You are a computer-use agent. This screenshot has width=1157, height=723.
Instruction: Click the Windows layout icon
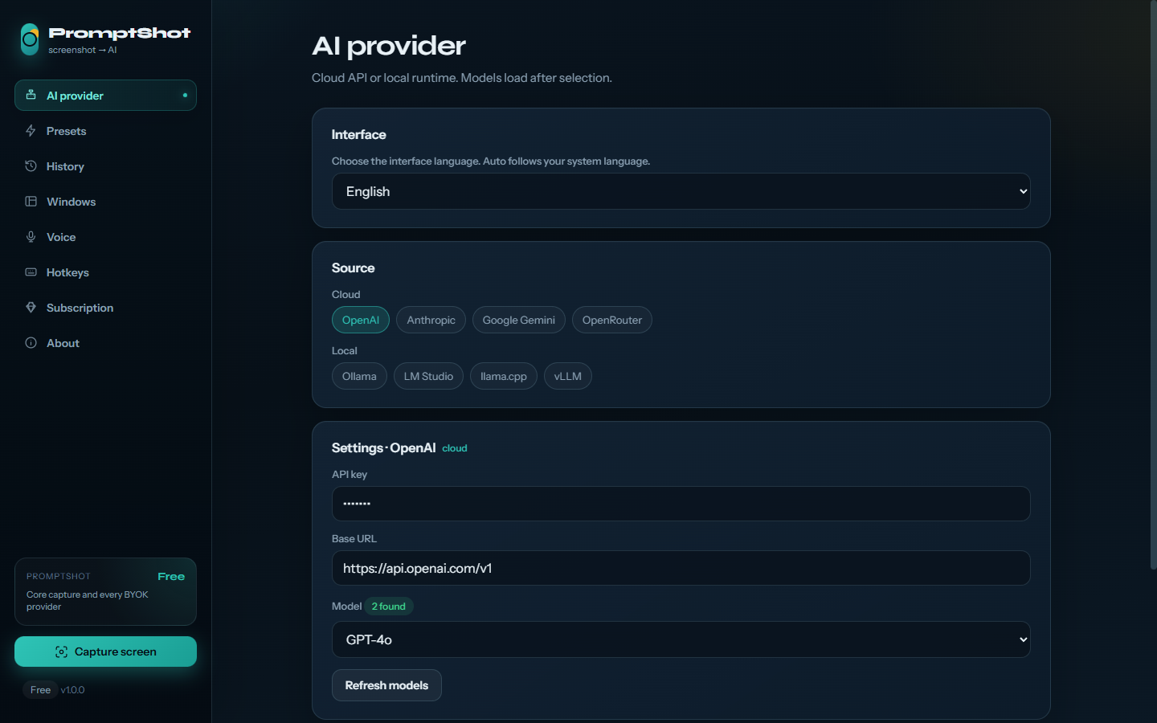31,201
